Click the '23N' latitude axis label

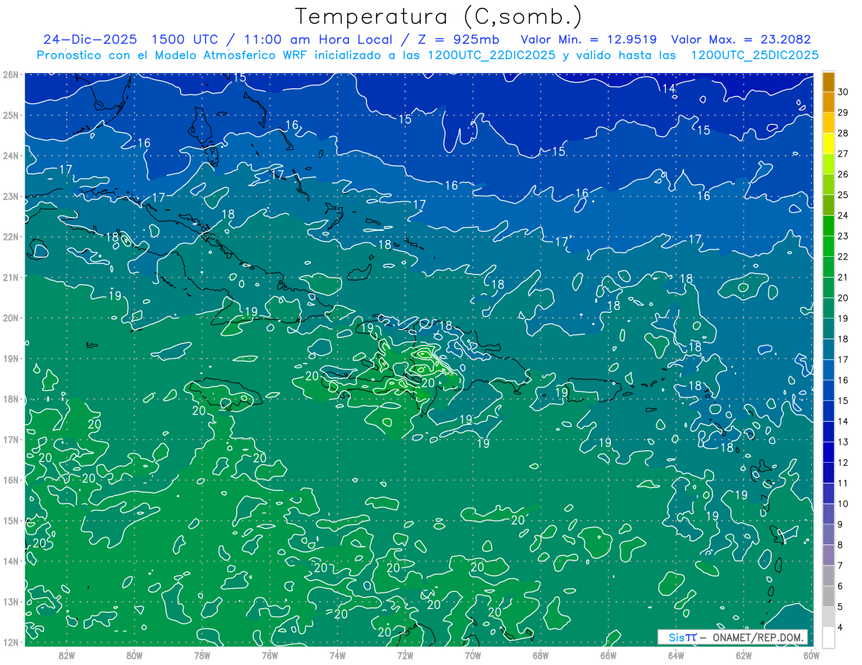click(x=10, y=196)
